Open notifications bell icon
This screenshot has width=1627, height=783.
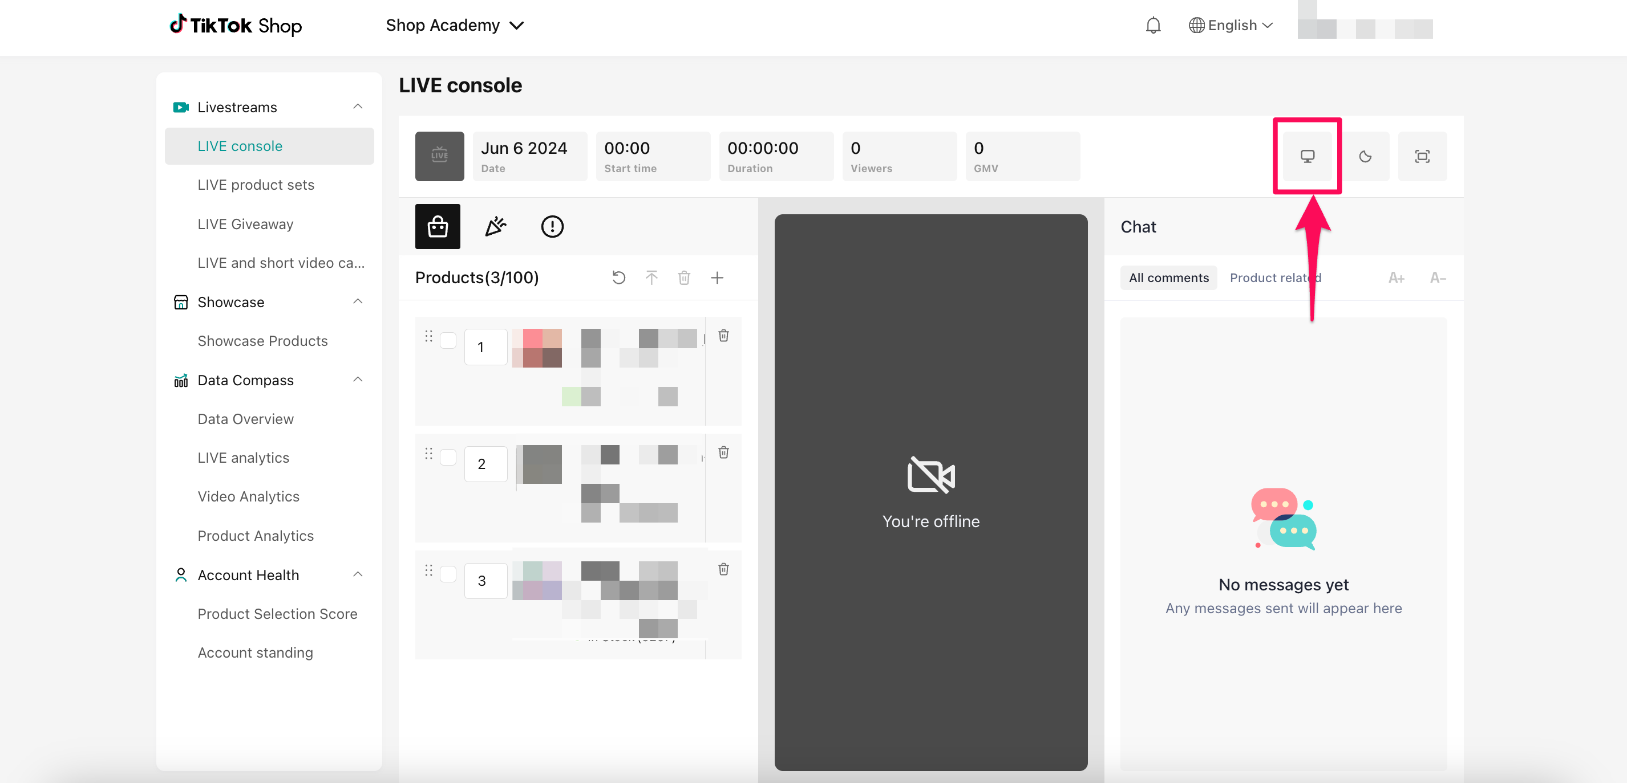pos(1153,25)
